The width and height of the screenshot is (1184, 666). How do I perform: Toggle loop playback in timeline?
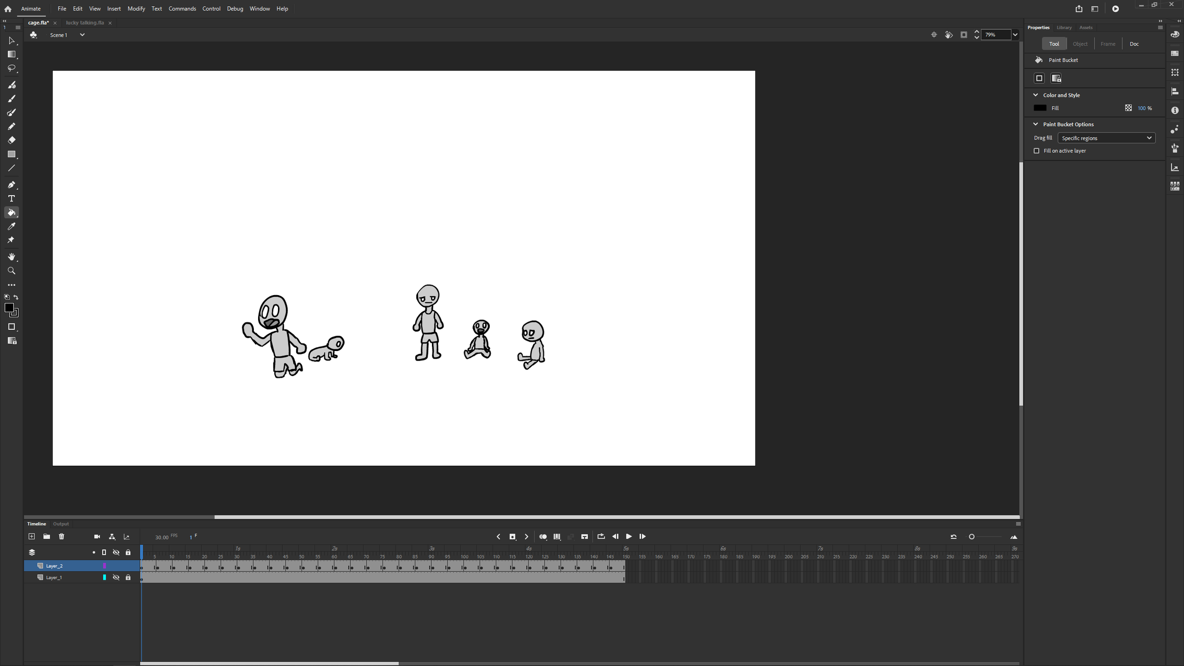coord(601,537)
